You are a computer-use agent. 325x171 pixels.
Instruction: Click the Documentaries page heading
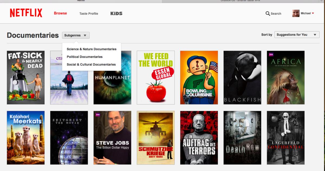click(33, 35)
